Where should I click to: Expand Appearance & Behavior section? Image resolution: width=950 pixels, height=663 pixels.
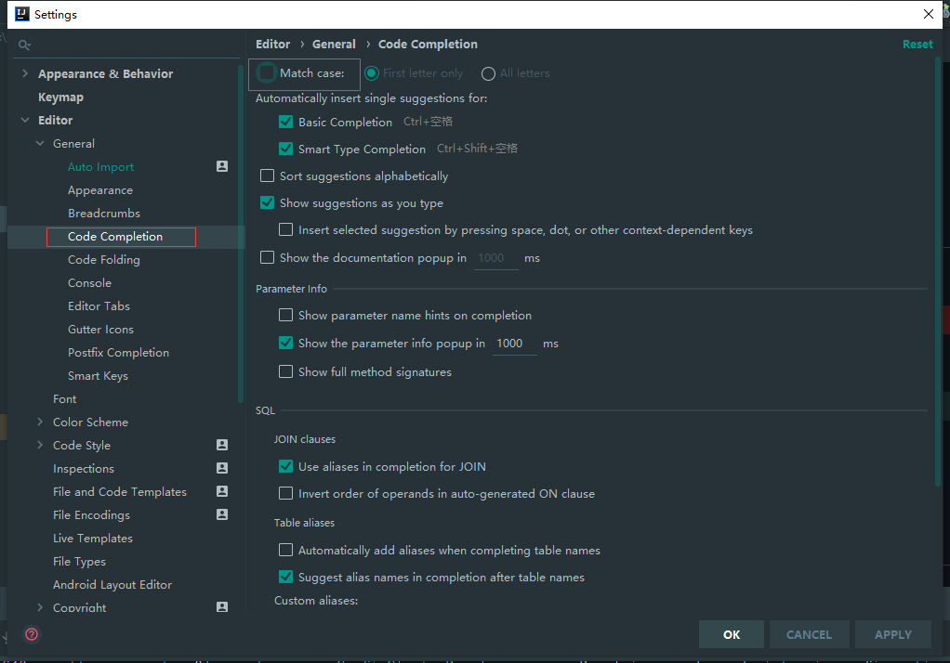(25, 73)
